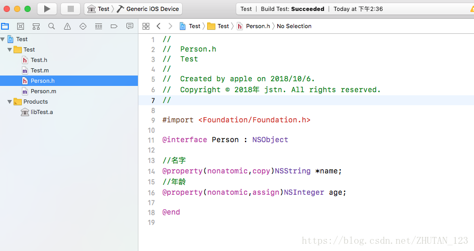Select the Products folder
Screen dimensions: 474x251
(x=69, y=102)
